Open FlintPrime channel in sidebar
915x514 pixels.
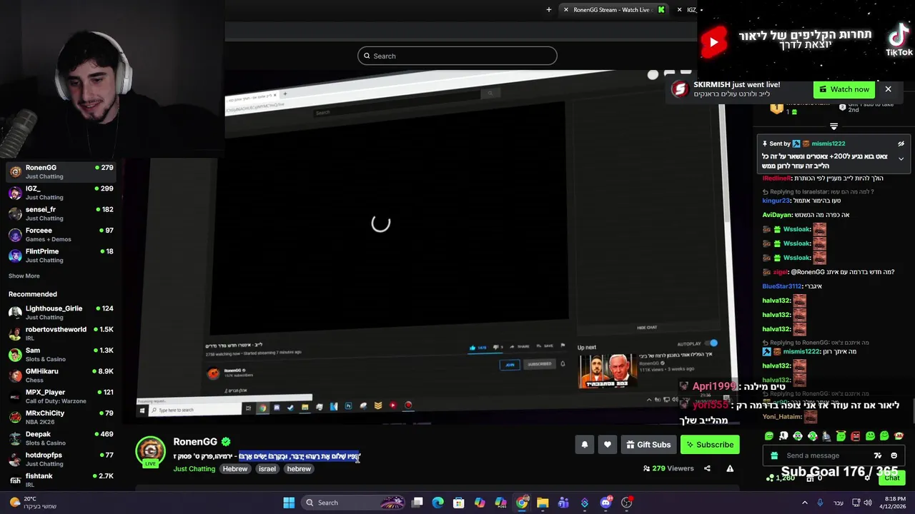click(61, 256)
